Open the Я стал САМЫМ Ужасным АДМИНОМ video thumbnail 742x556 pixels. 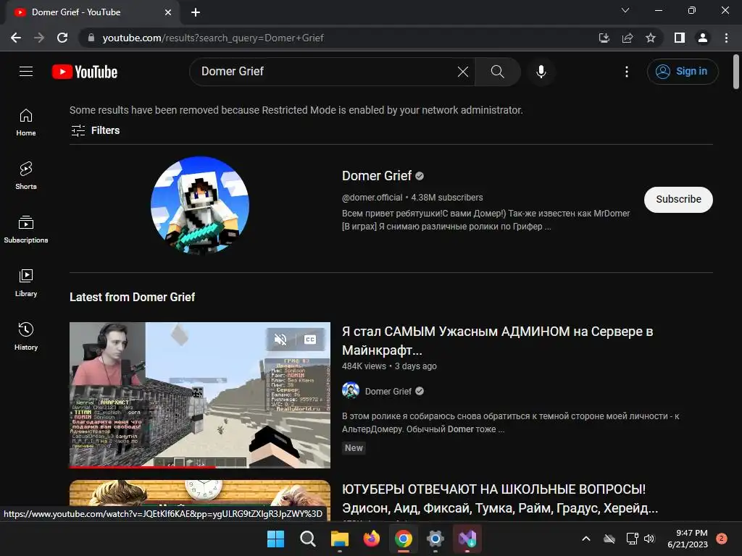click(200, 395)
